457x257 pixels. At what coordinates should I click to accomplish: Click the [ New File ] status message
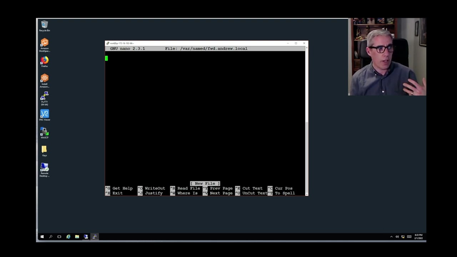(205, 183)
